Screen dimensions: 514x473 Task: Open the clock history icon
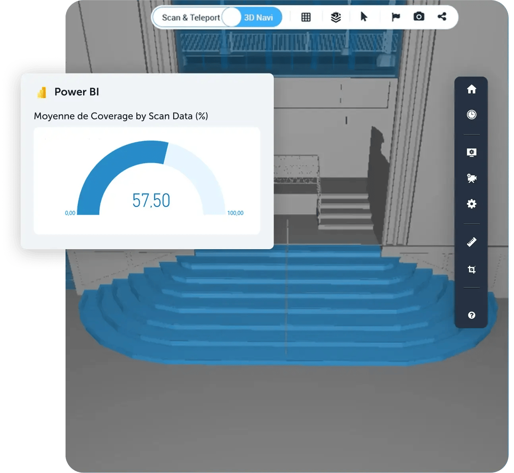click(x=471, y=115)
